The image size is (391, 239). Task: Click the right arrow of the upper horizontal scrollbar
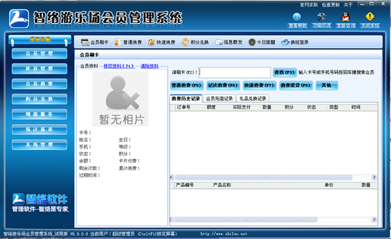point(374,177)
